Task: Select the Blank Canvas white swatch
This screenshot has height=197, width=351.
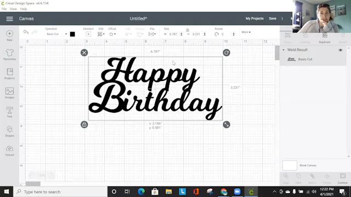Action: (290, 165)
